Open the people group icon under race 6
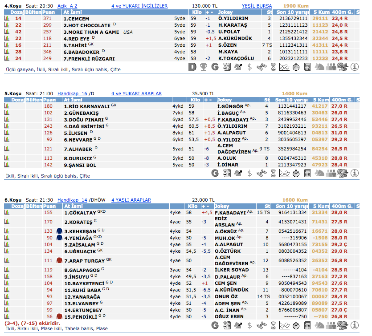 [x=331, y=328]
